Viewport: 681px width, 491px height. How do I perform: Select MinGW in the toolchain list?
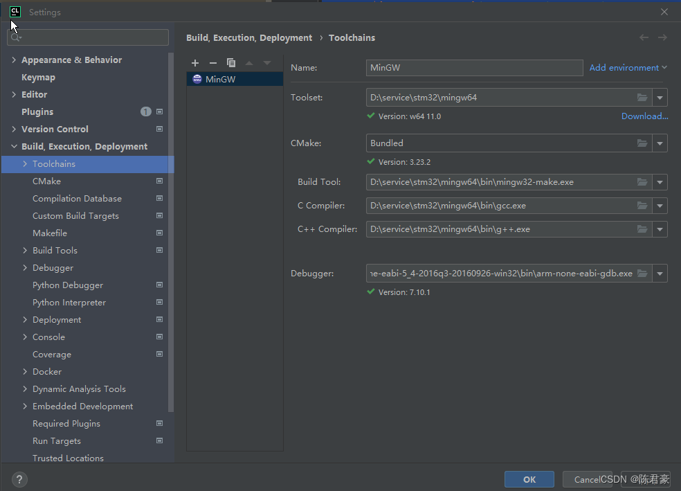235,79
